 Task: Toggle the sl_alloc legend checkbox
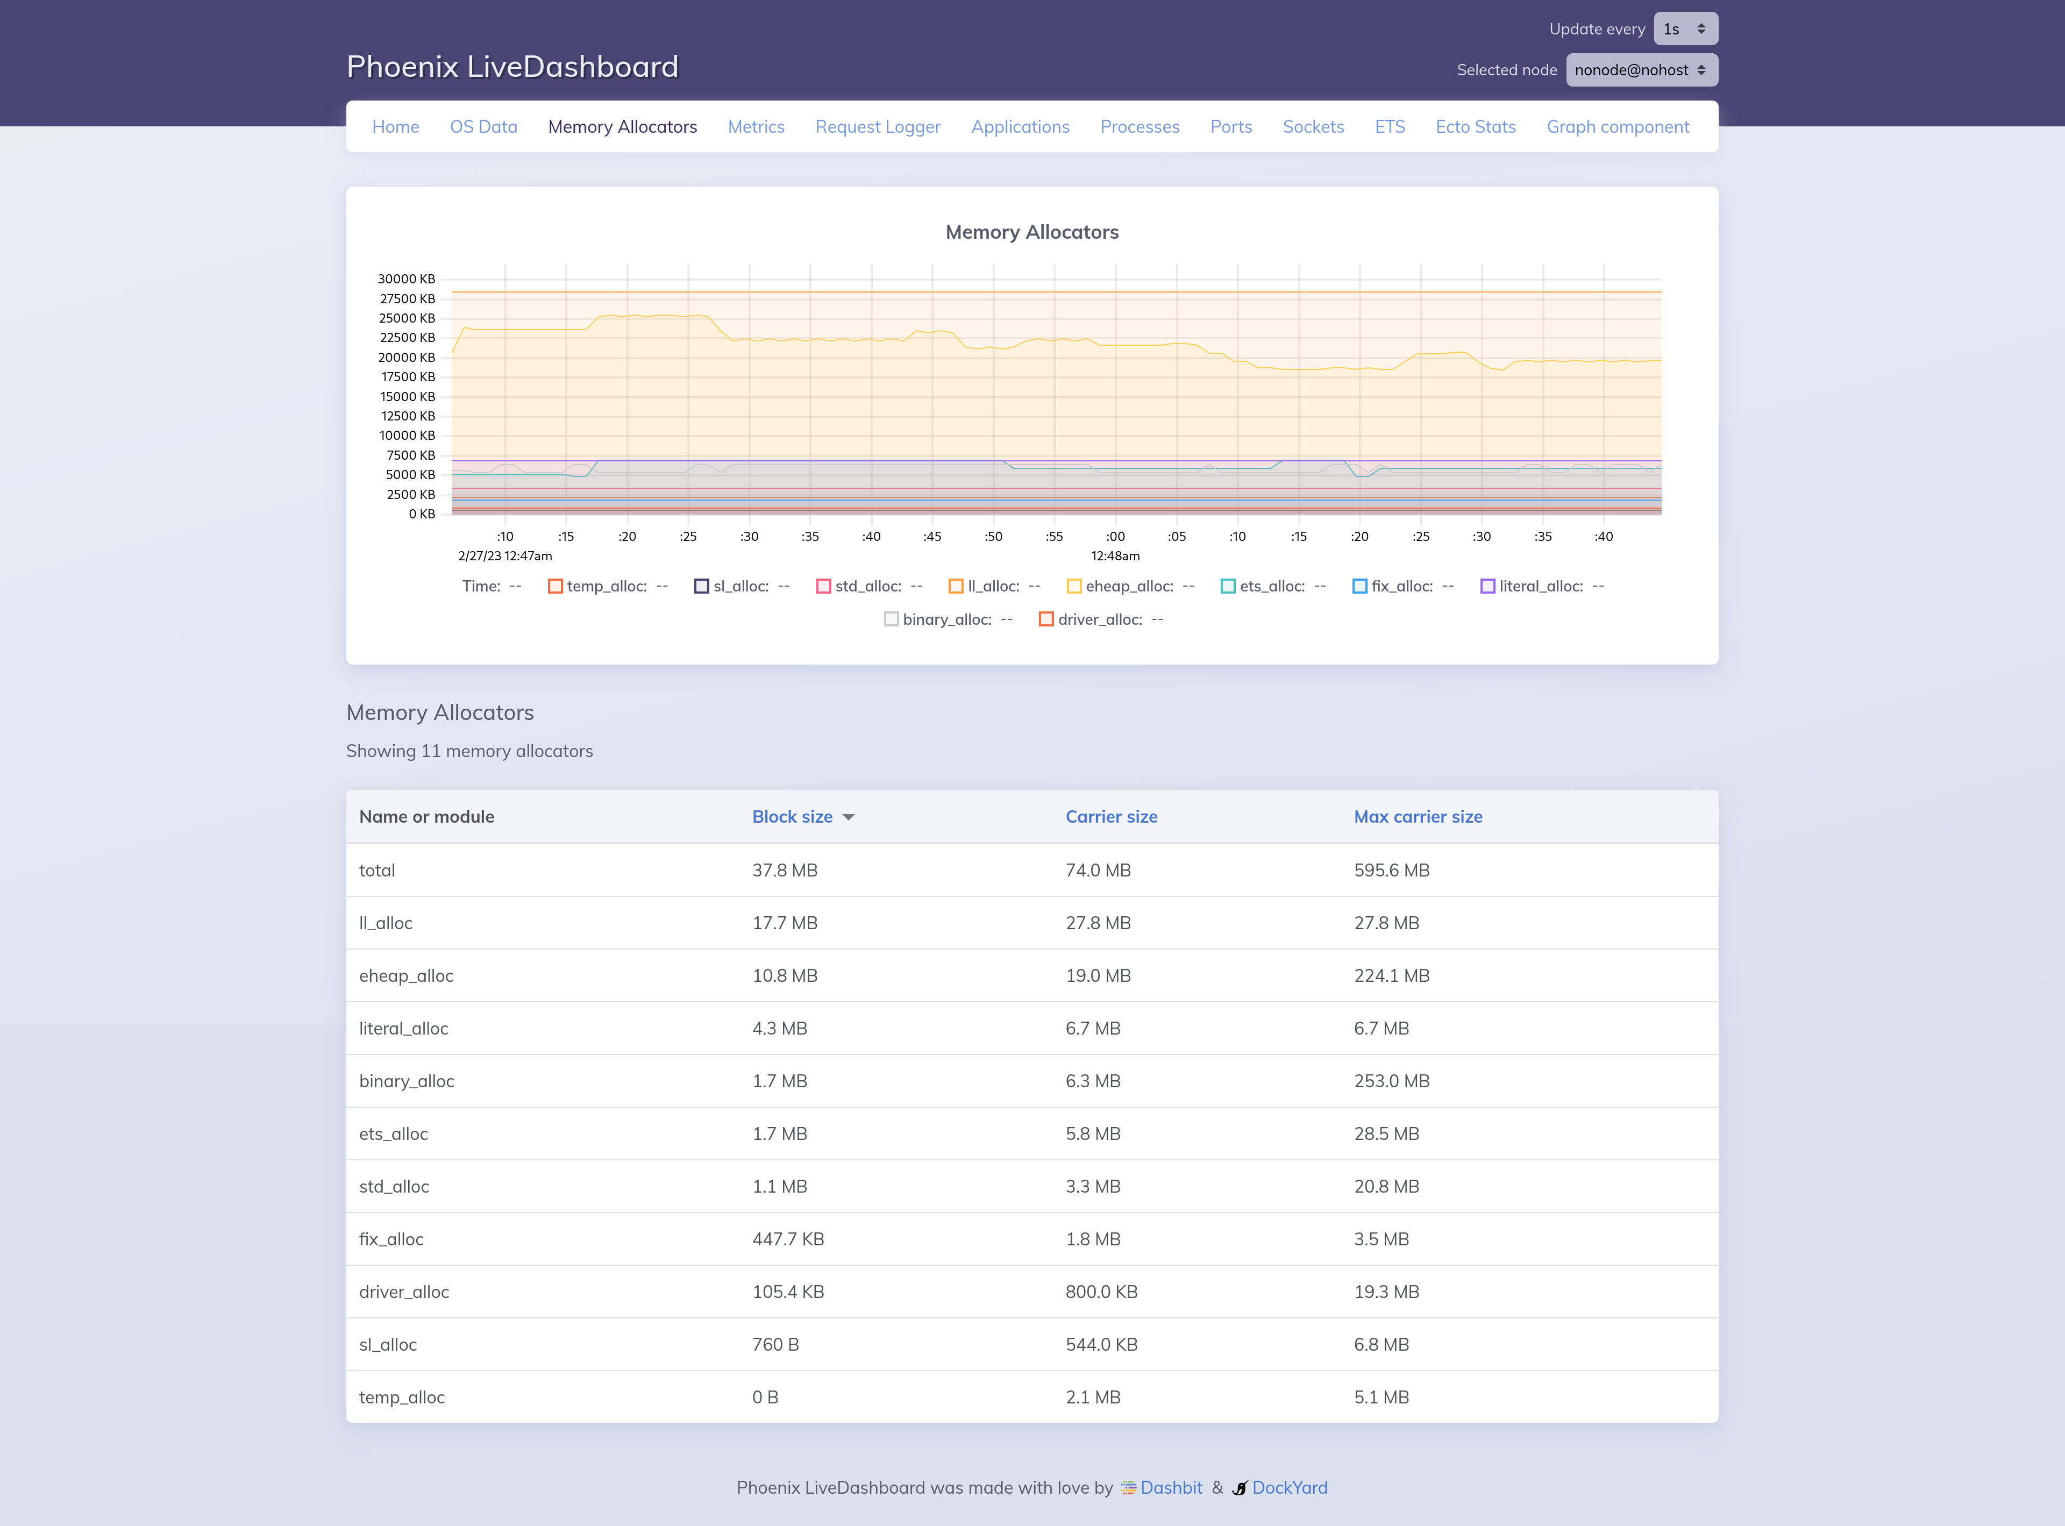(701, 586)
